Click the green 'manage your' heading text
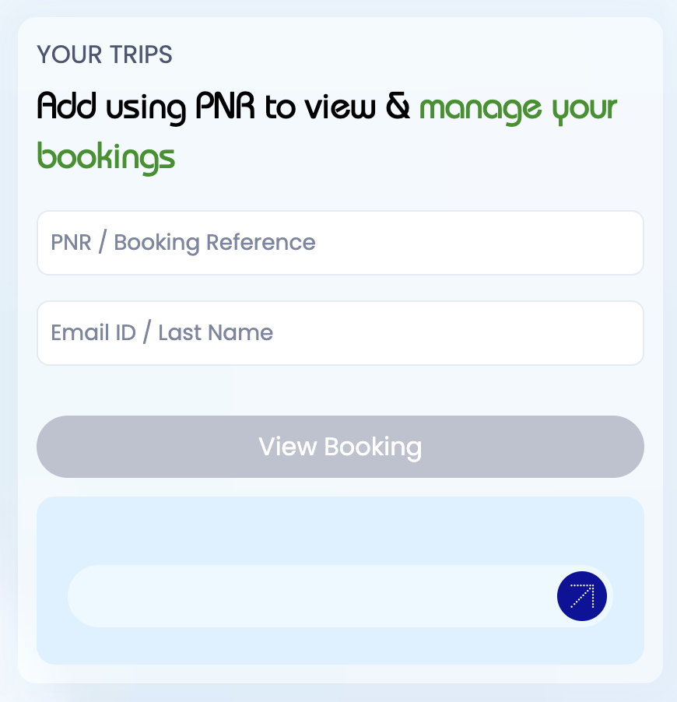 click(x=517, y=107)
